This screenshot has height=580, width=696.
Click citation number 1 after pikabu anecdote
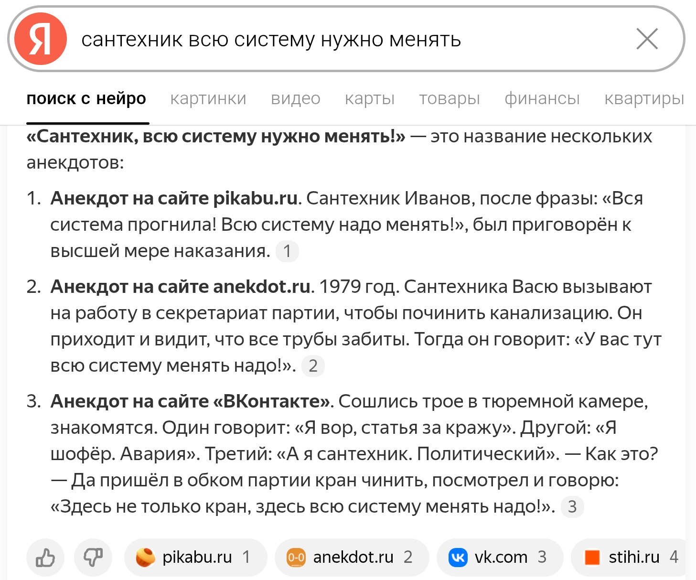coord(287,251)
